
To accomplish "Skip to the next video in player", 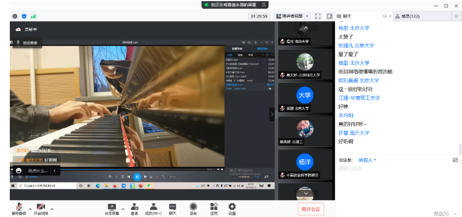I will [x=145, y=177].
